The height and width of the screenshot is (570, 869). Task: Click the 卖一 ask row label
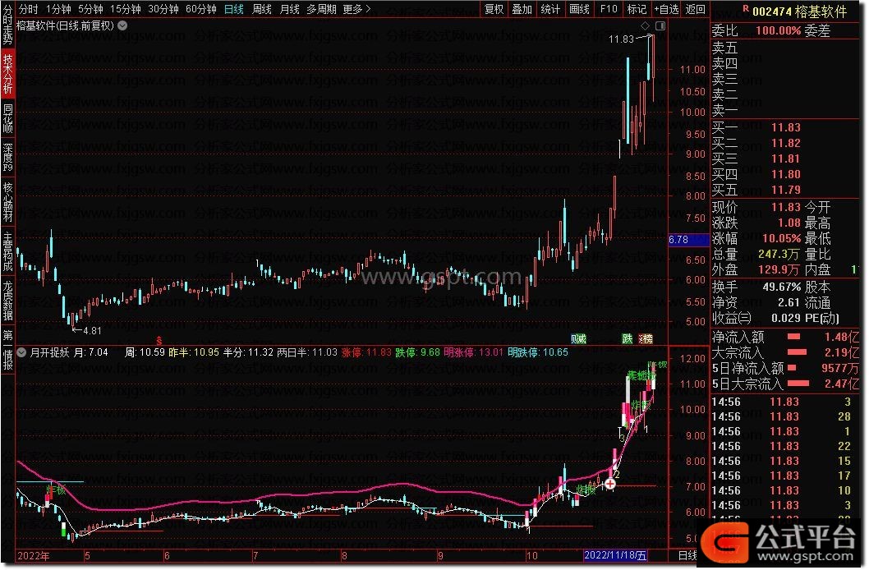(x=724, y=110)
